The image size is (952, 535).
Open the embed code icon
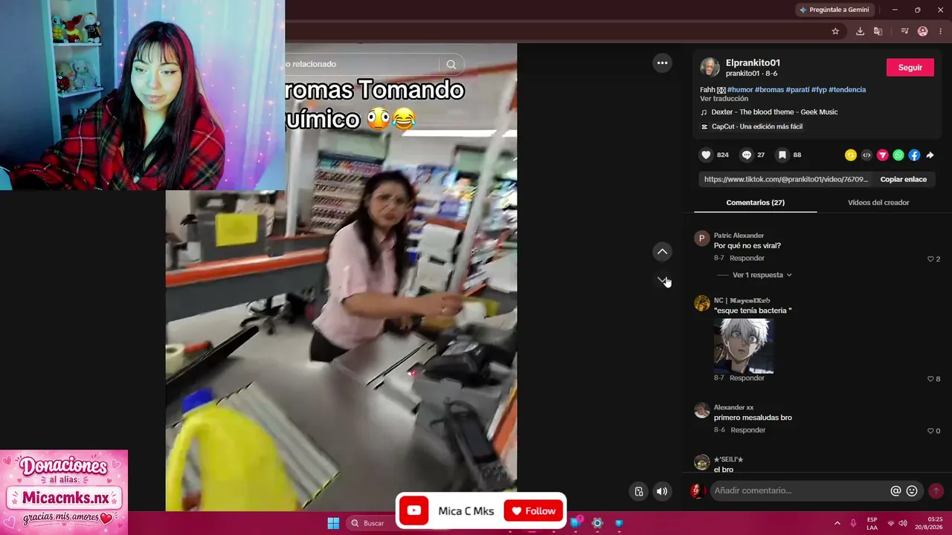[866, 155]
